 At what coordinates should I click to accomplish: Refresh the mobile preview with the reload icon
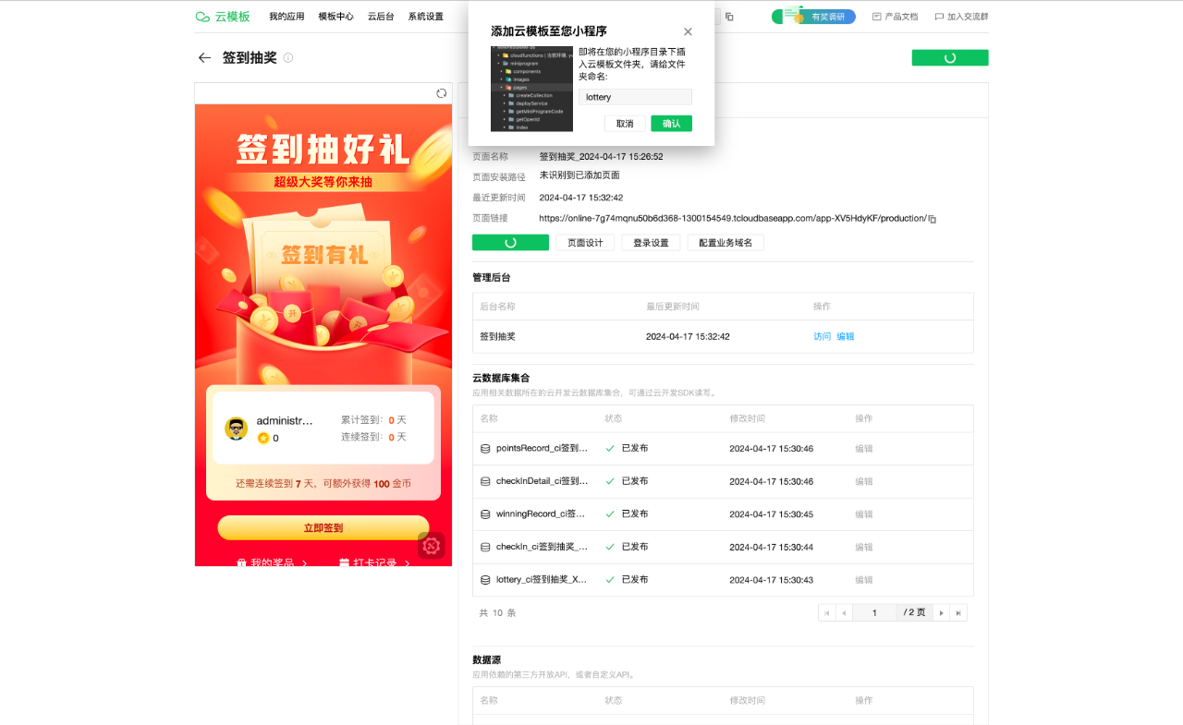coord(442,93)
